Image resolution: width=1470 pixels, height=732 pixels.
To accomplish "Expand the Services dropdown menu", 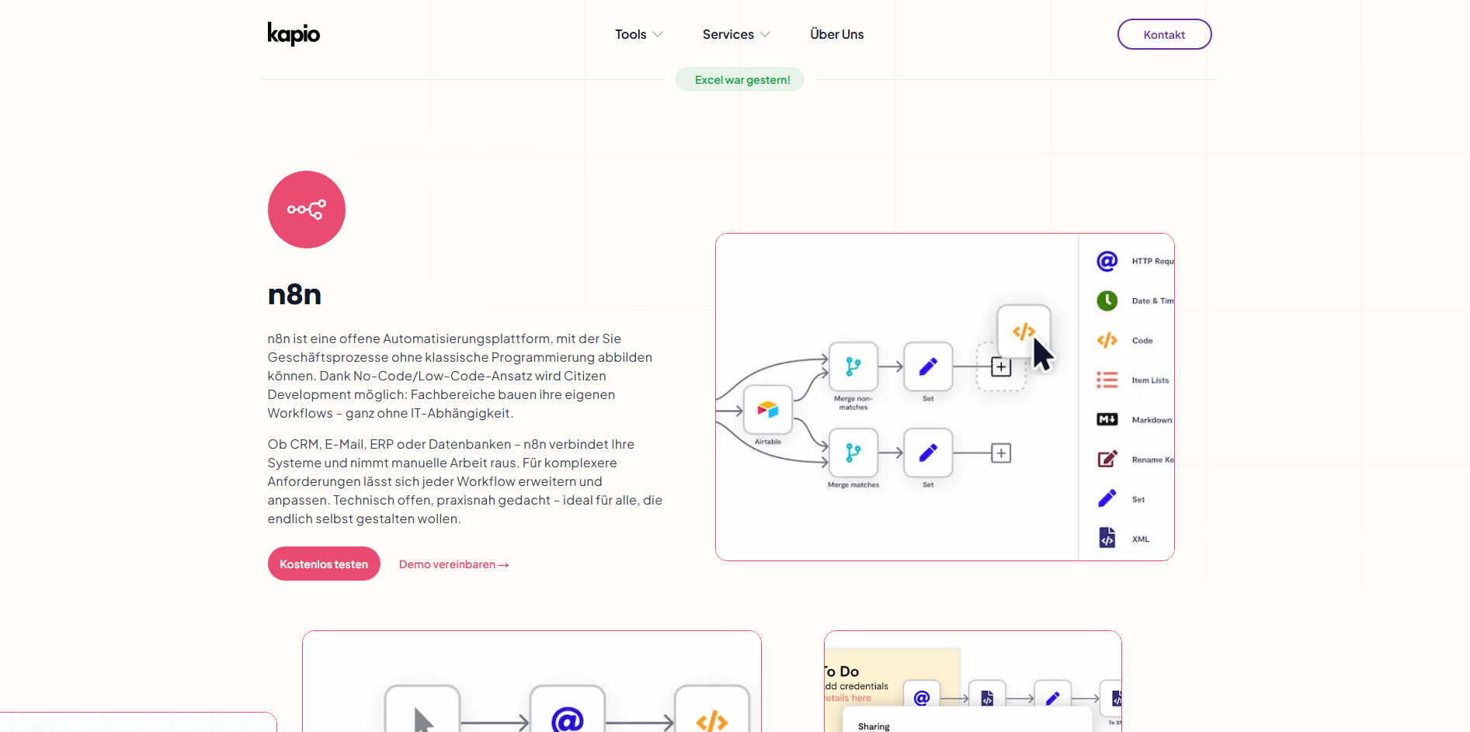I will (735, 34).
